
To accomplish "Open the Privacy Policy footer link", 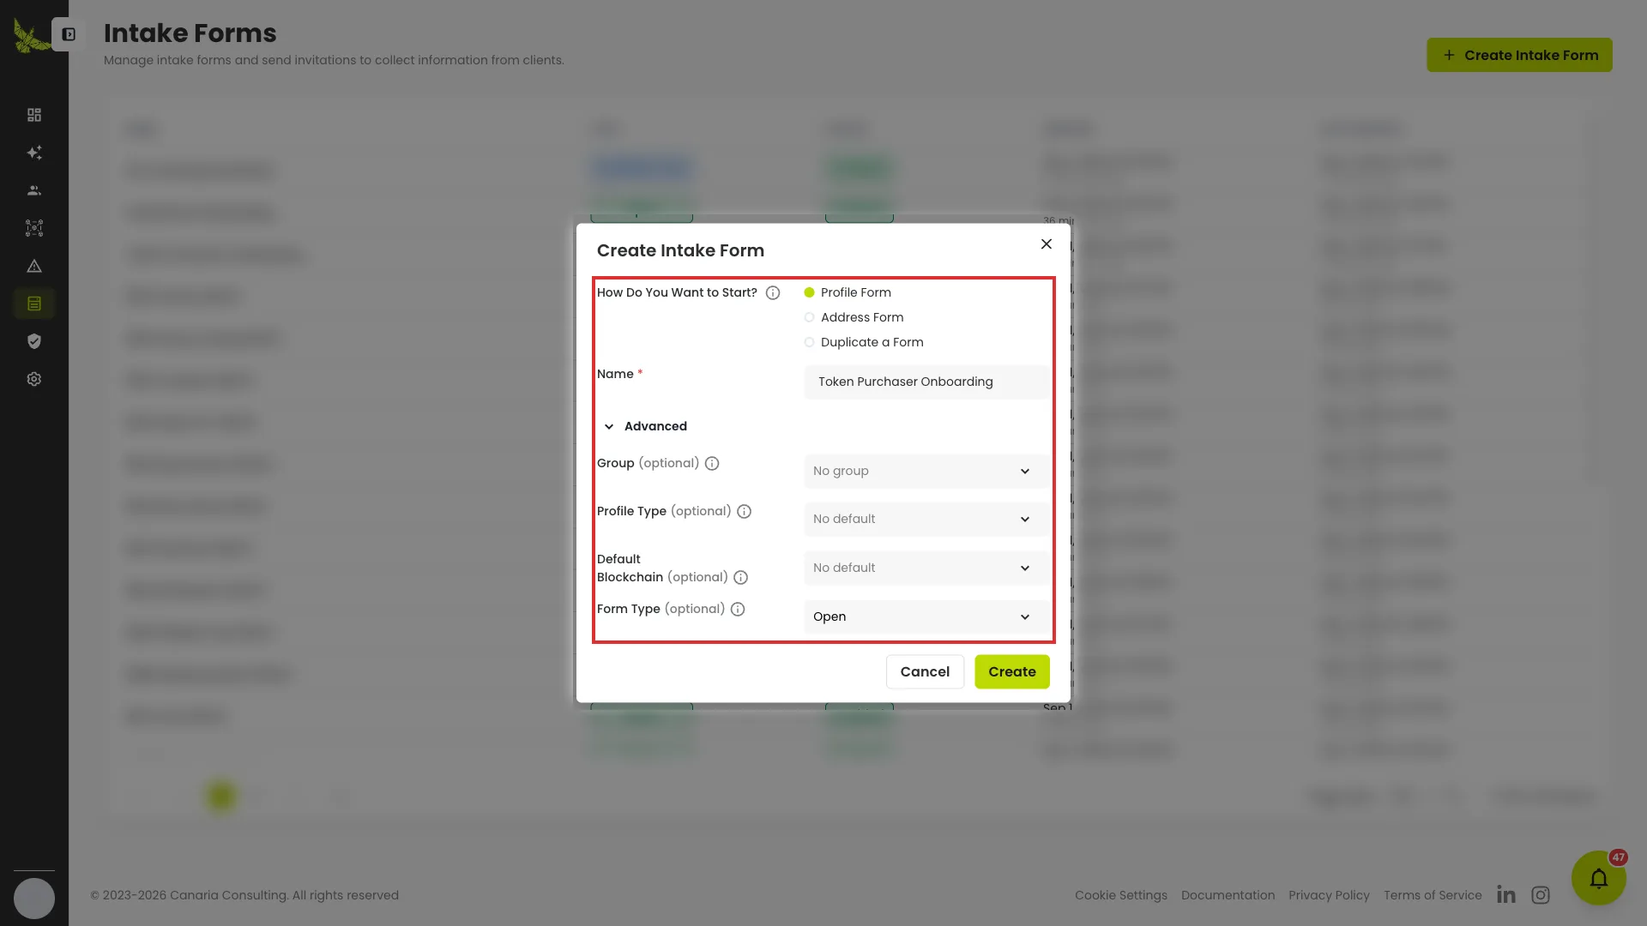I will coord(1329,895).
